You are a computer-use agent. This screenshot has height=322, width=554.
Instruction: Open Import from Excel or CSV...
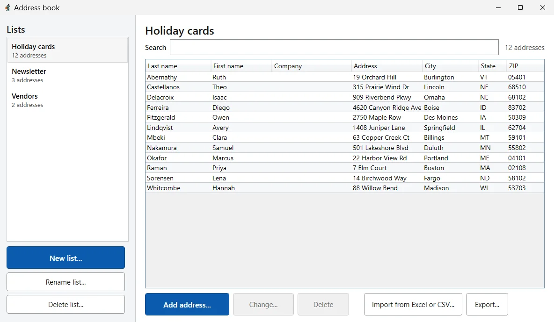413,304
